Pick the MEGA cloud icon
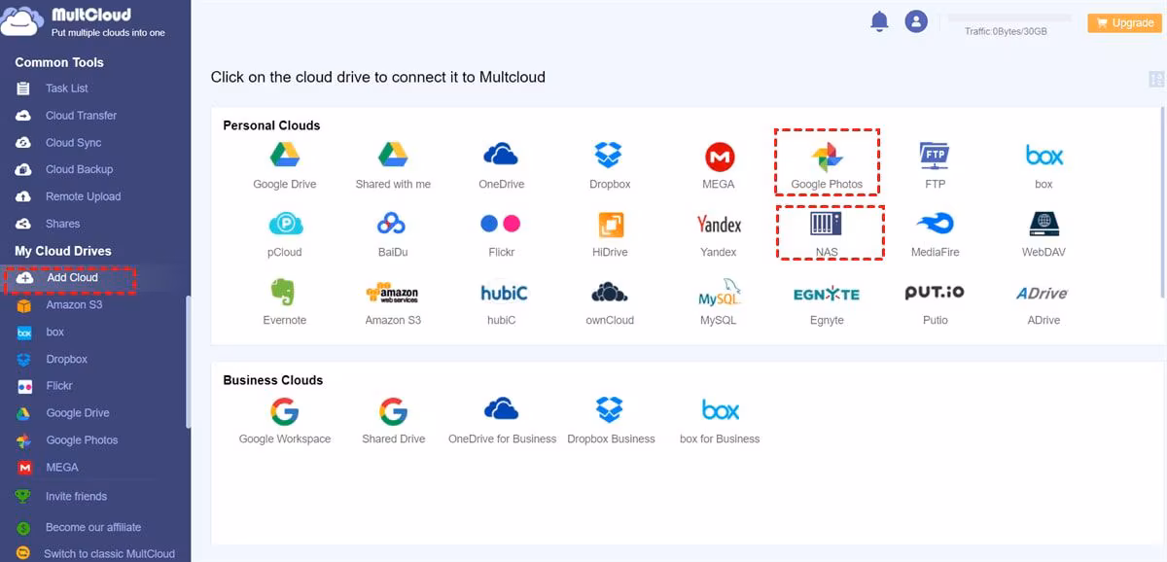The height and width of the screenshot is (562, 1167). pos(719,156)
